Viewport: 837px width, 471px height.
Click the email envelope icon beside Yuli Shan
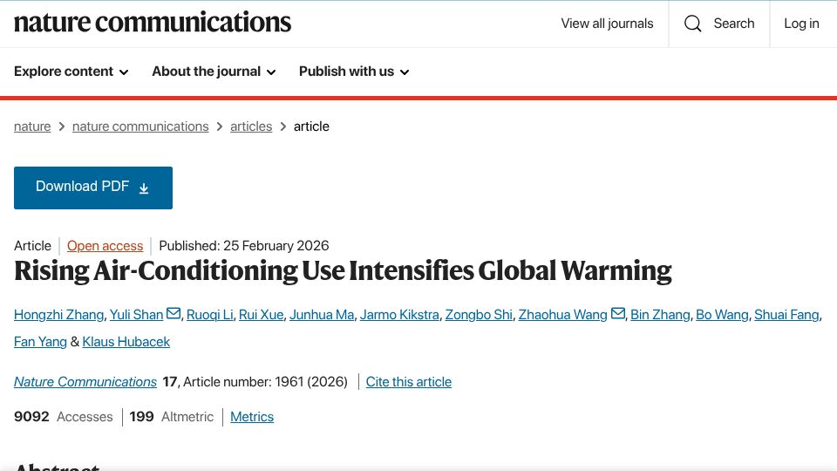(x=174, y=313)
